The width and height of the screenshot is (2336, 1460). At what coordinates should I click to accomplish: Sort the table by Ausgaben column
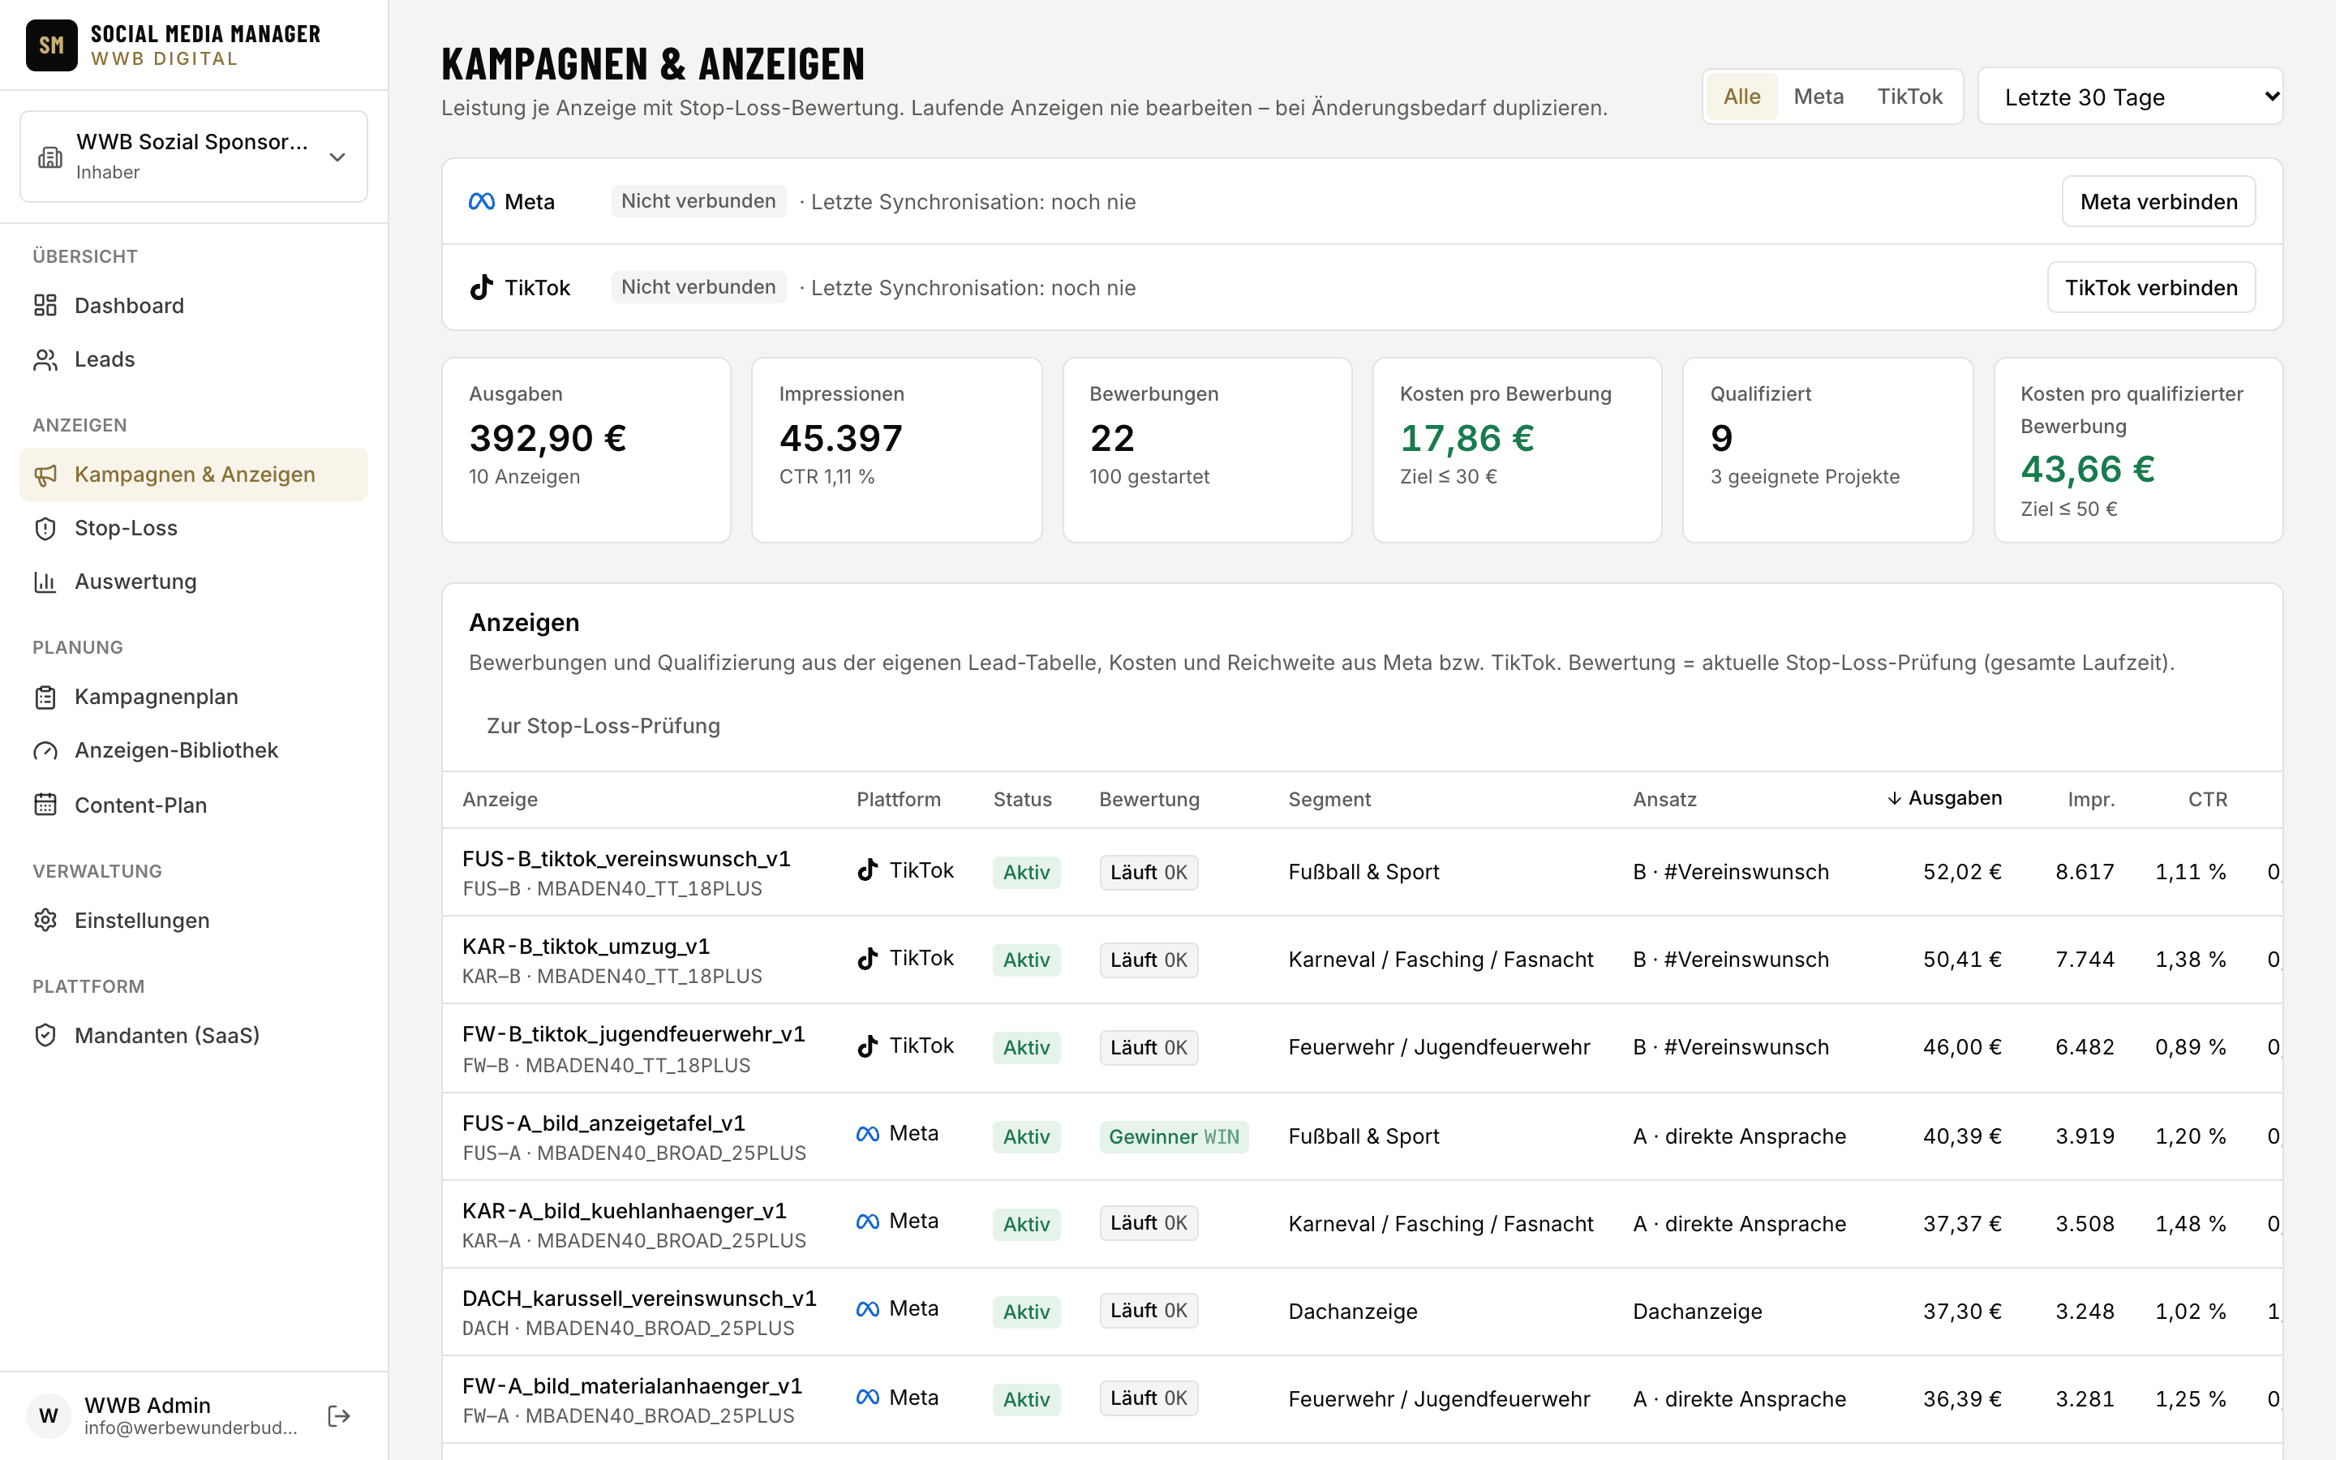pos(1945,799)
